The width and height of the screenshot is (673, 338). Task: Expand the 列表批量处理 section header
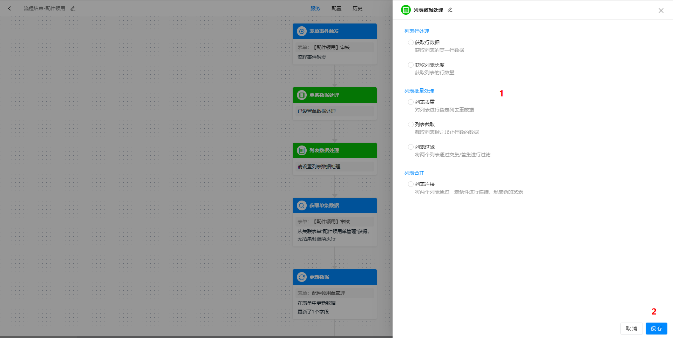pos(419,91)
